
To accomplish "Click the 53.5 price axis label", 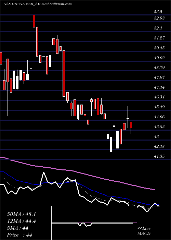I will click(x=158, y=12).
